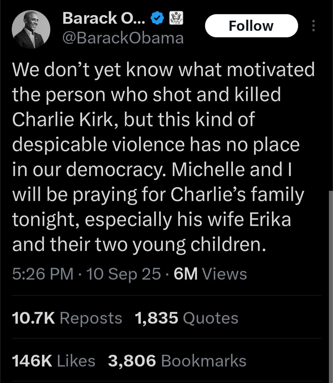Click the last line "young children" text
The height and width of the screenshot is (383, 333).
[x=199, y=245]
